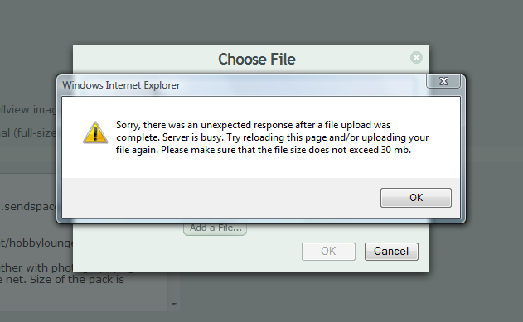Click the scrollbar down arrow under the text area

174,304
